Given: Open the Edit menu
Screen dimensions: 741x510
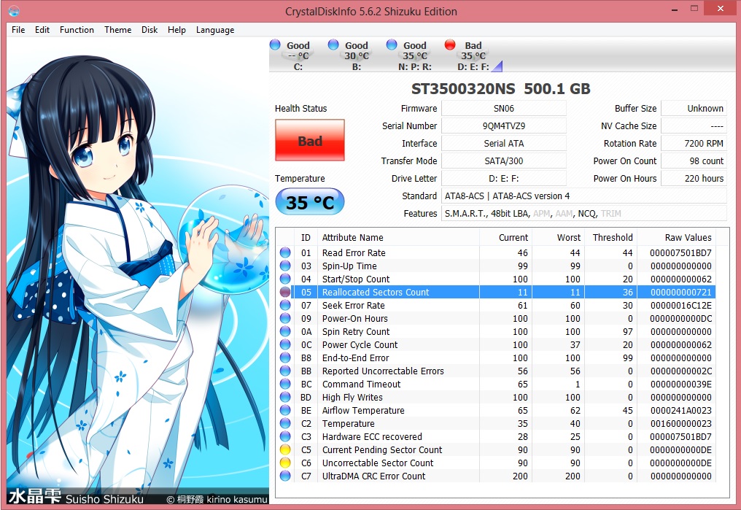Looking at the screenshot, I should (x=42, y=30).
